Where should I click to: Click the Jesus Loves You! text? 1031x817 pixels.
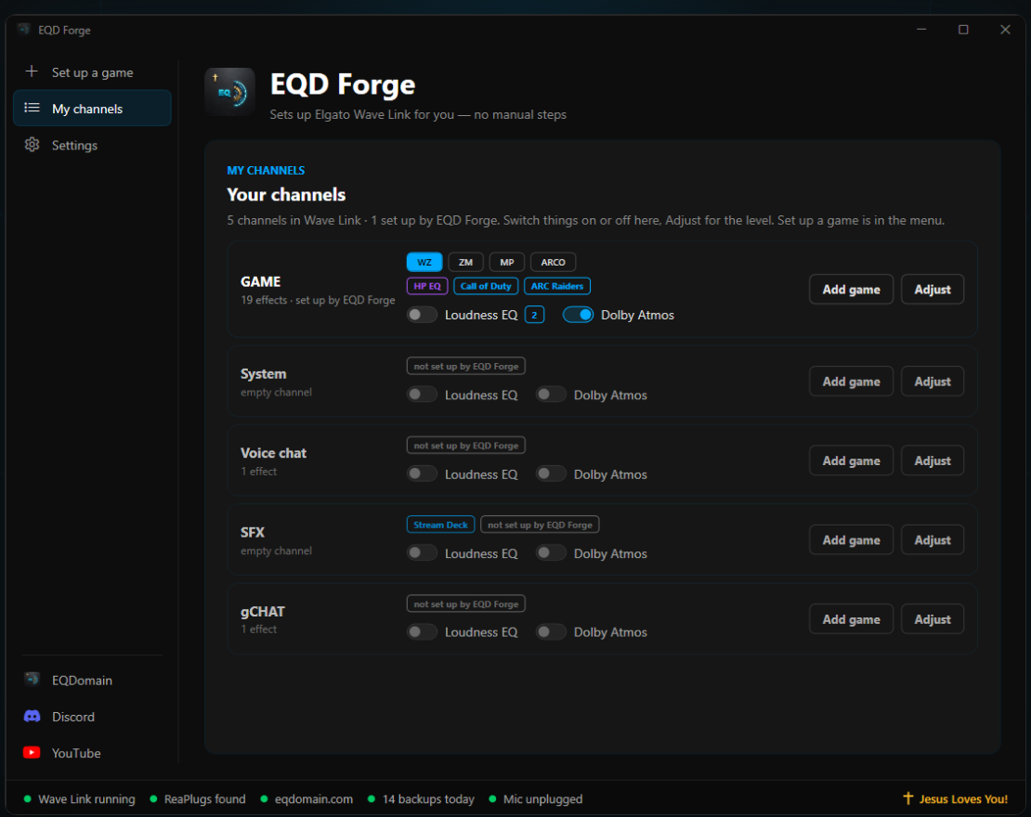coord(962,799)
